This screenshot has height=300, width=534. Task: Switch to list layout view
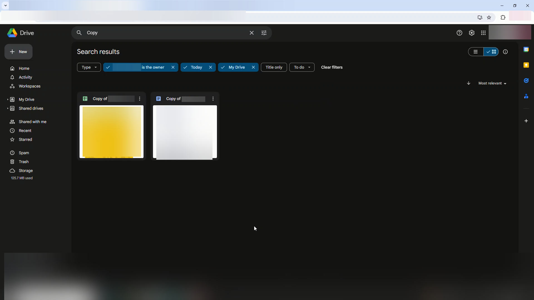[476, 52]
